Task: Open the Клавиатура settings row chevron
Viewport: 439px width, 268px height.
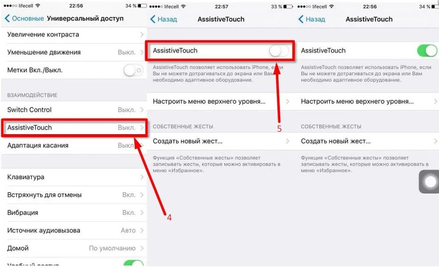Action: (142, 177)
